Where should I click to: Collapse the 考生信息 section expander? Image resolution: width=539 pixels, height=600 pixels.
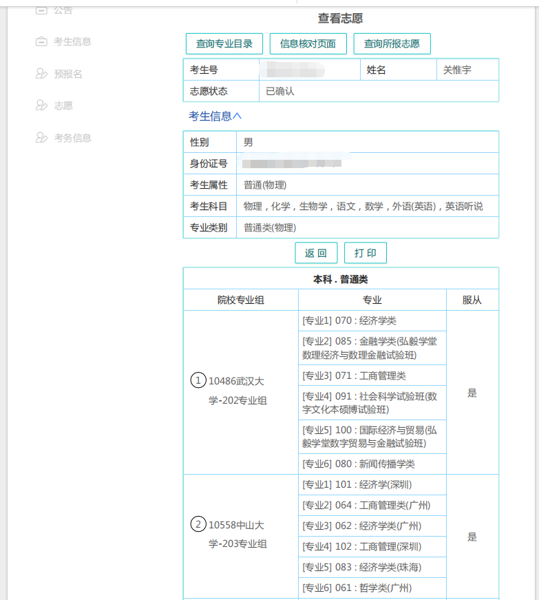click(215, 116)
